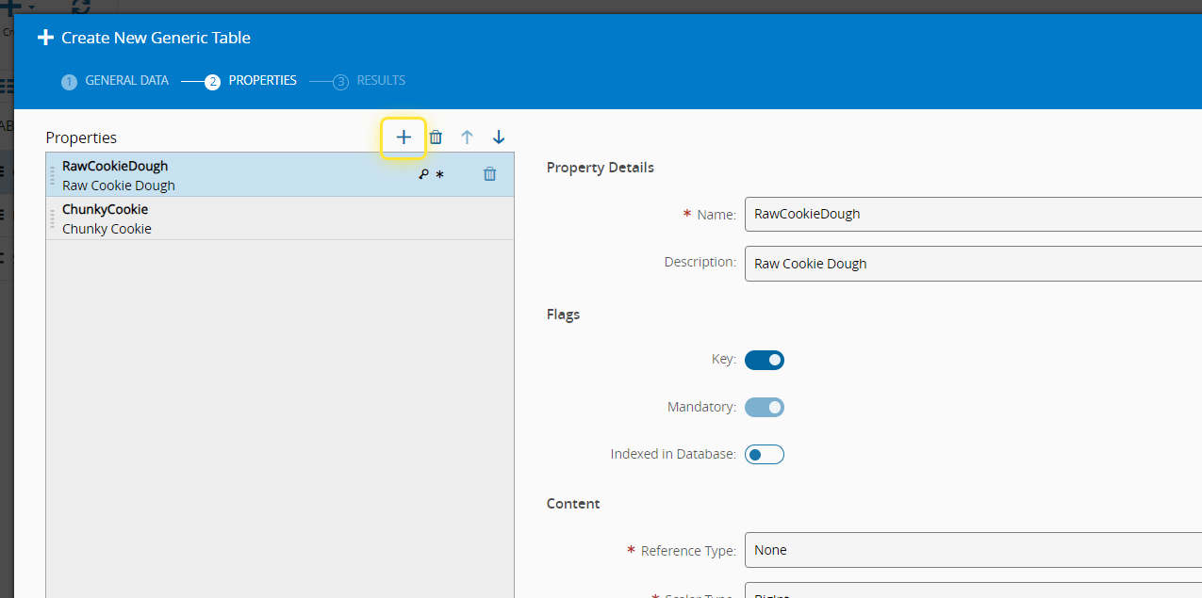Click the Description text field
This screenshot has width=1202, height=598.
(x=971, y=264)
